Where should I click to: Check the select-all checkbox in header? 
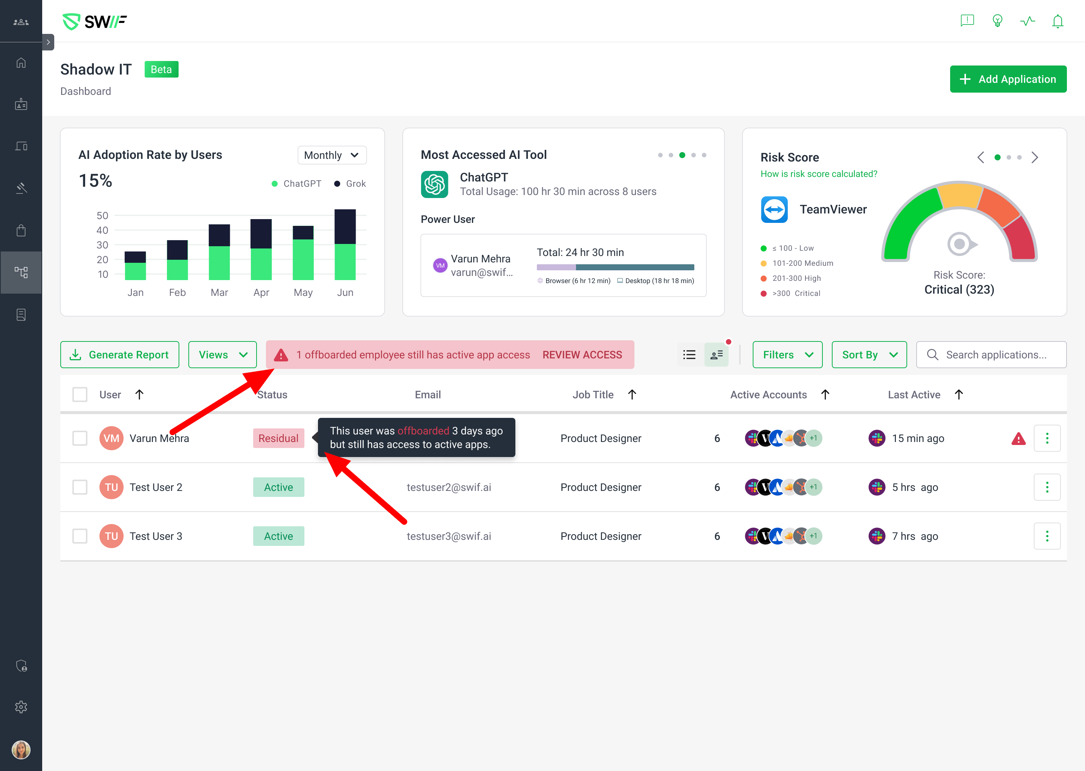point(80,395)
